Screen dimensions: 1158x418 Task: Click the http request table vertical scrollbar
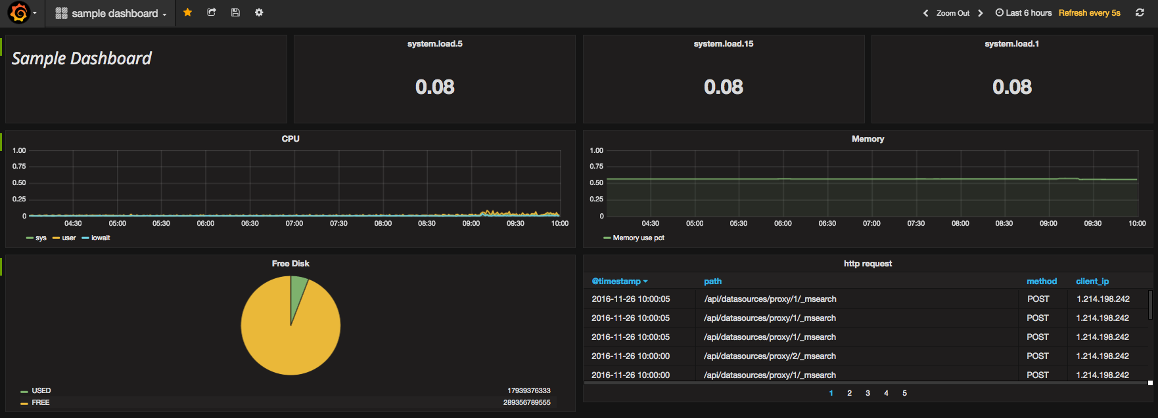[x=1150, y=304]
